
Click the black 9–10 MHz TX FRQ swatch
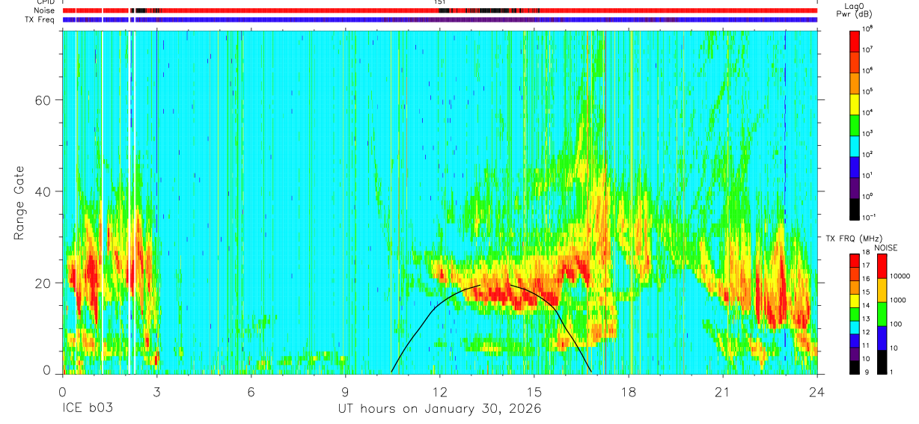[855, 366]
